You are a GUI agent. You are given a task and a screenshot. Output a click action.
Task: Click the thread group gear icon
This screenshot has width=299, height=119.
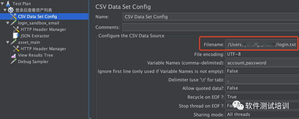point(11,10)
